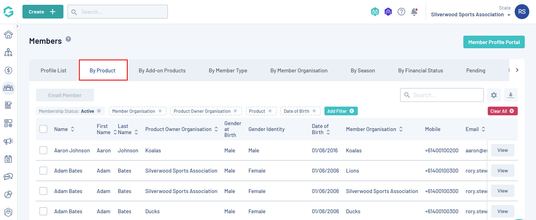Open table settings gear icon

[x=494, y=95]
